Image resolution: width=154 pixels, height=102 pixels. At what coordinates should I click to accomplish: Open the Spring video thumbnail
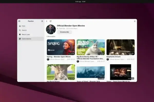coord(61,47)
